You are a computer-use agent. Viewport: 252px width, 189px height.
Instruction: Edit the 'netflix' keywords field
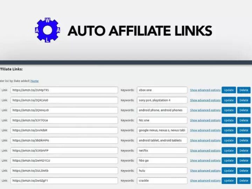click(x=162, y=150)
